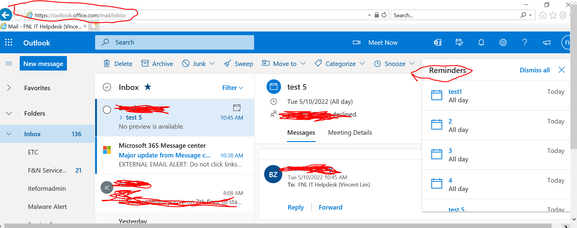Open the iteformadmin folder
Screen dimensions: 577x228
click(x=47, y=188)
